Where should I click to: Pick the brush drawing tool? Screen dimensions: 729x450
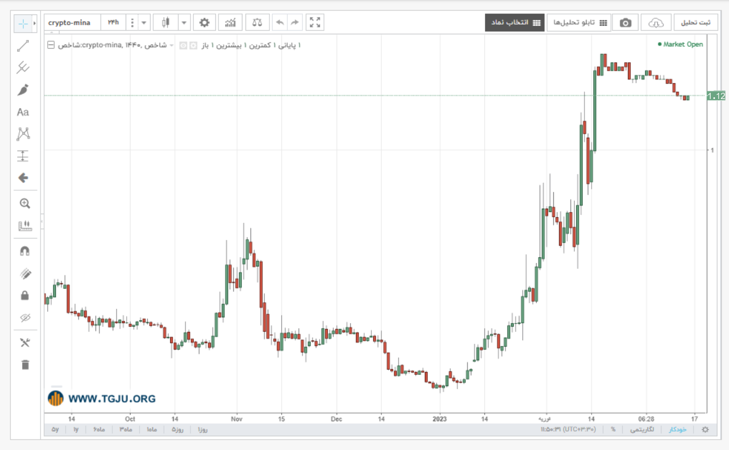pos(23,90)
